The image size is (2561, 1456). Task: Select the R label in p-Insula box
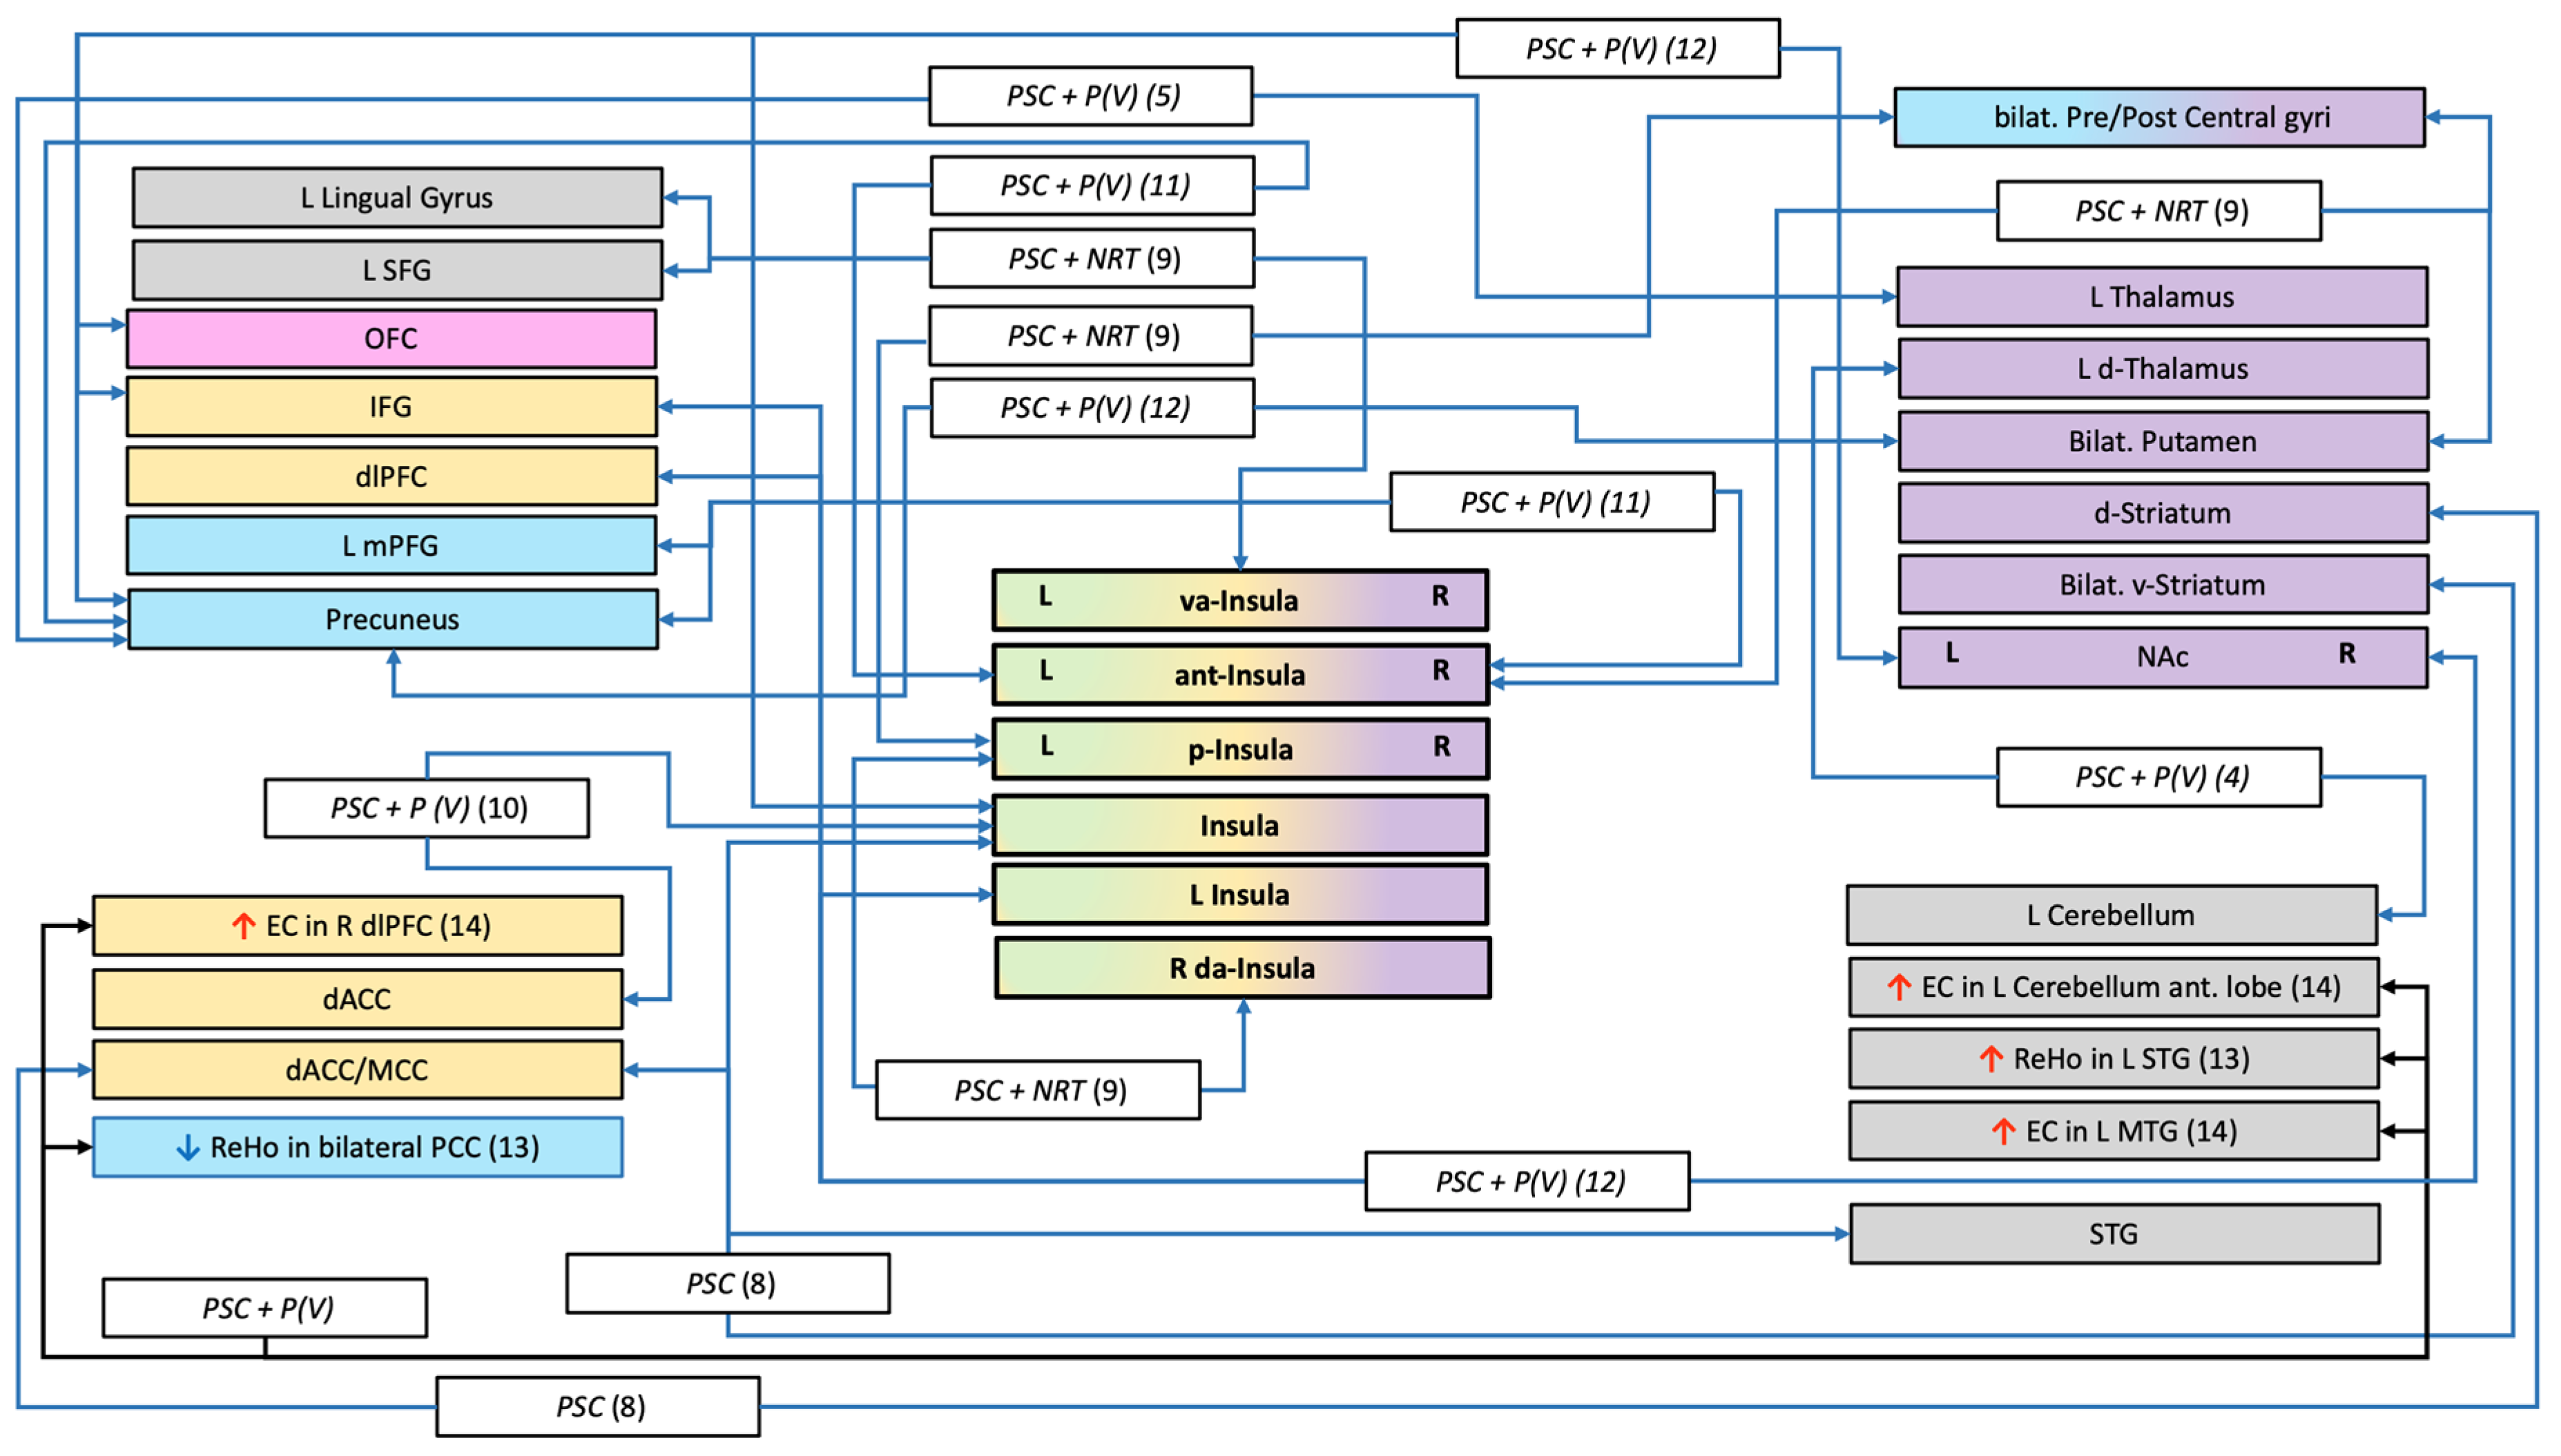[x=1441, y=746]
